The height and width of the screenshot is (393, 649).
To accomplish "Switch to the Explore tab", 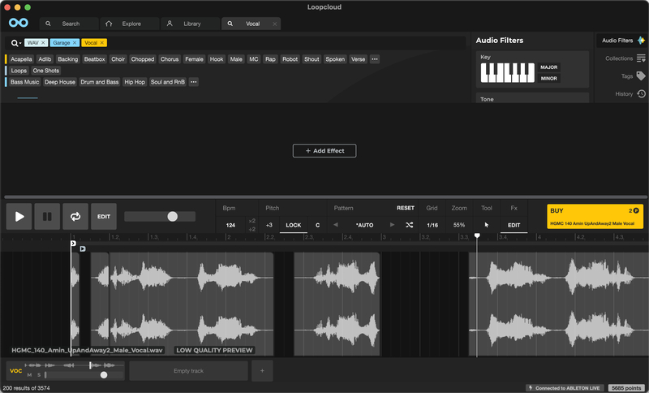I will coord(124,24).
